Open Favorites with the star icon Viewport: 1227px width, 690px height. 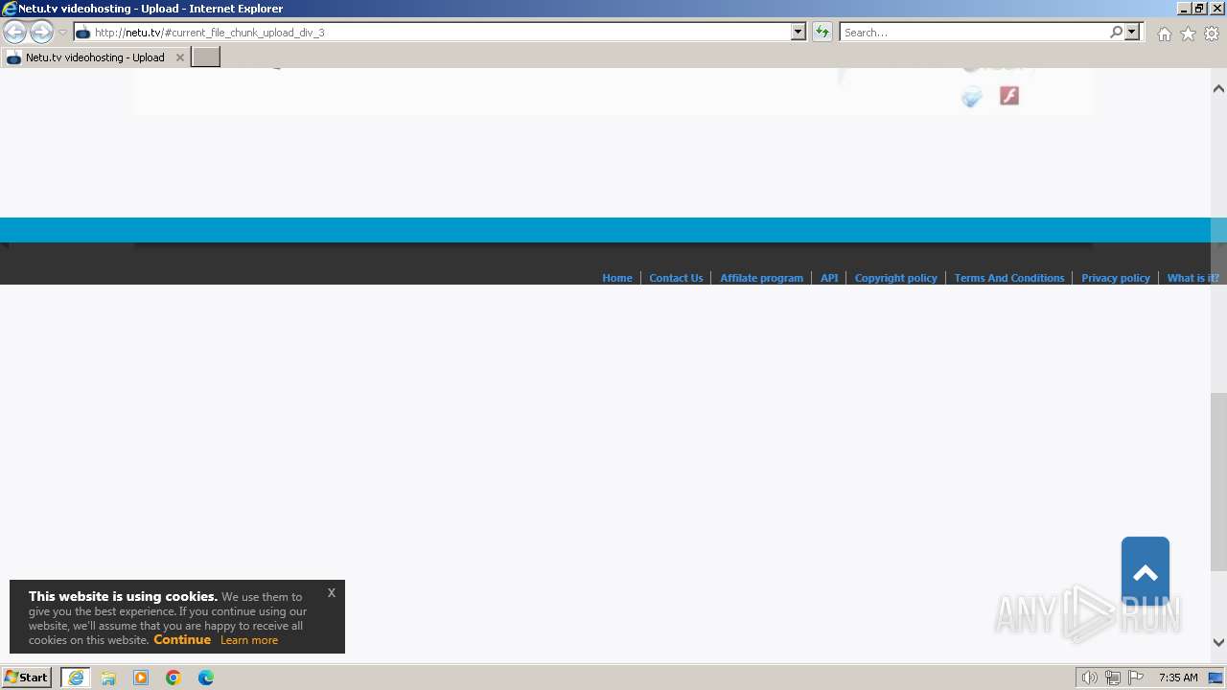click(x=1188, y=34)
